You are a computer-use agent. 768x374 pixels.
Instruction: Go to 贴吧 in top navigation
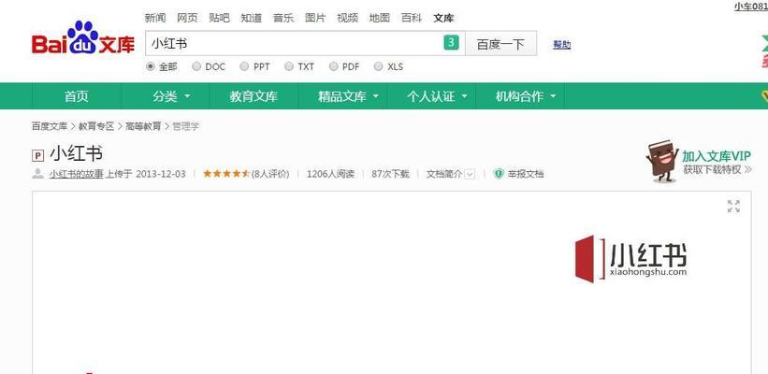pos(219,18)
